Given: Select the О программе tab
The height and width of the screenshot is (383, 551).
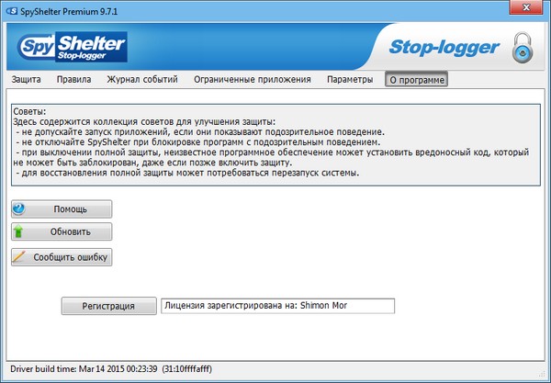Looking at the screenshot, I should coord(416,80).
